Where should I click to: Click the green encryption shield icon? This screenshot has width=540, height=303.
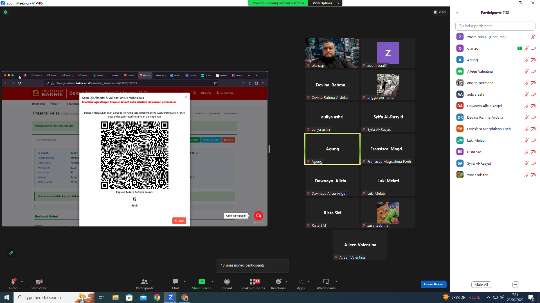6,12
